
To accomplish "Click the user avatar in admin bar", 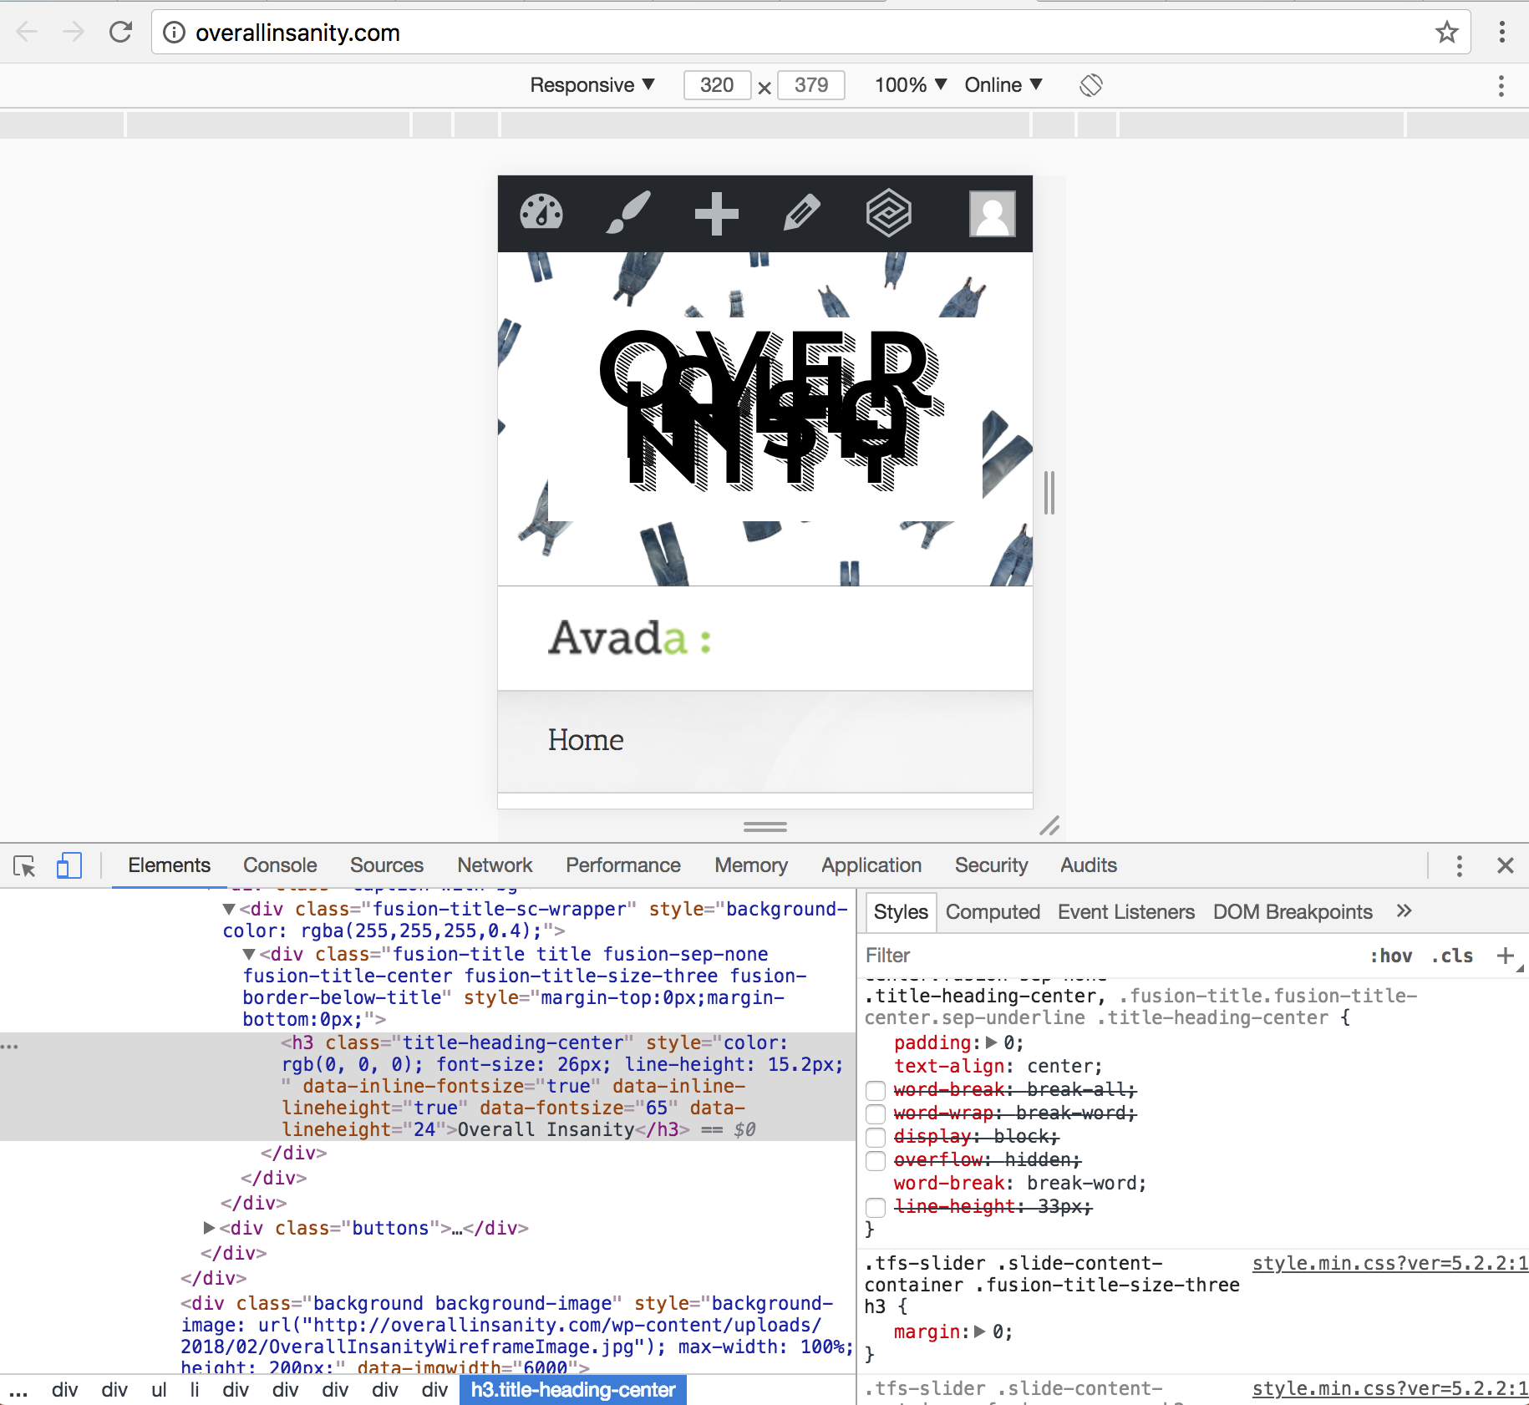I will pos(992,214).
